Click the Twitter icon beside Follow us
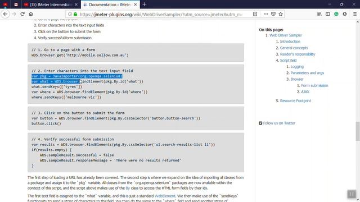360x202 pixels. coord(260,123)
